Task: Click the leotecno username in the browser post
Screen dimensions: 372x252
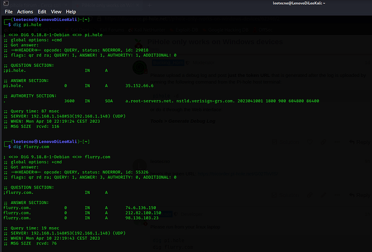Action: tap(160, 162)
